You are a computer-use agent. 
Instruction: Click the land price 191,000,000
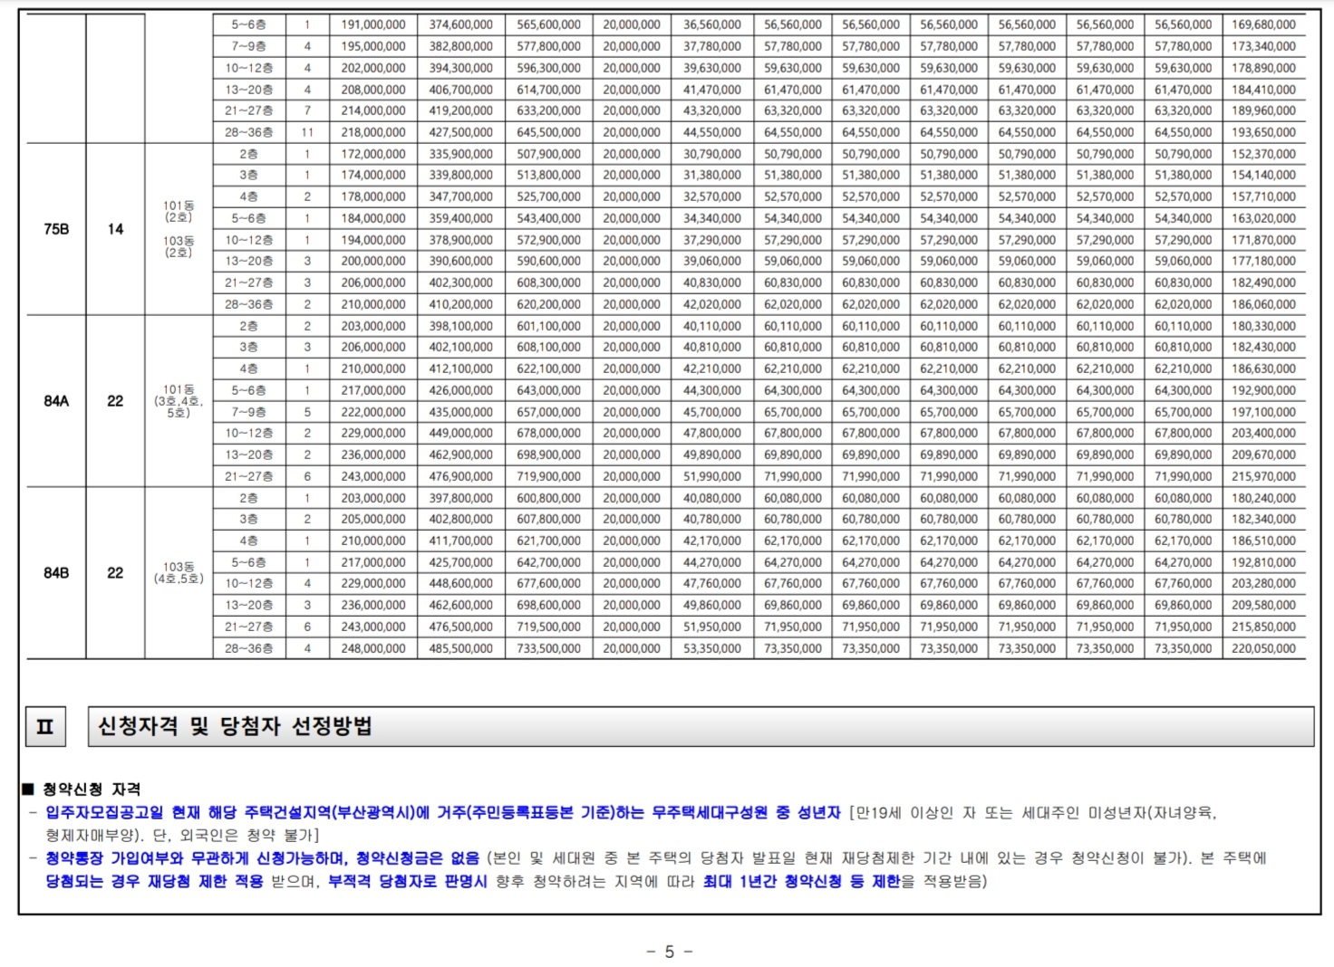373,24
